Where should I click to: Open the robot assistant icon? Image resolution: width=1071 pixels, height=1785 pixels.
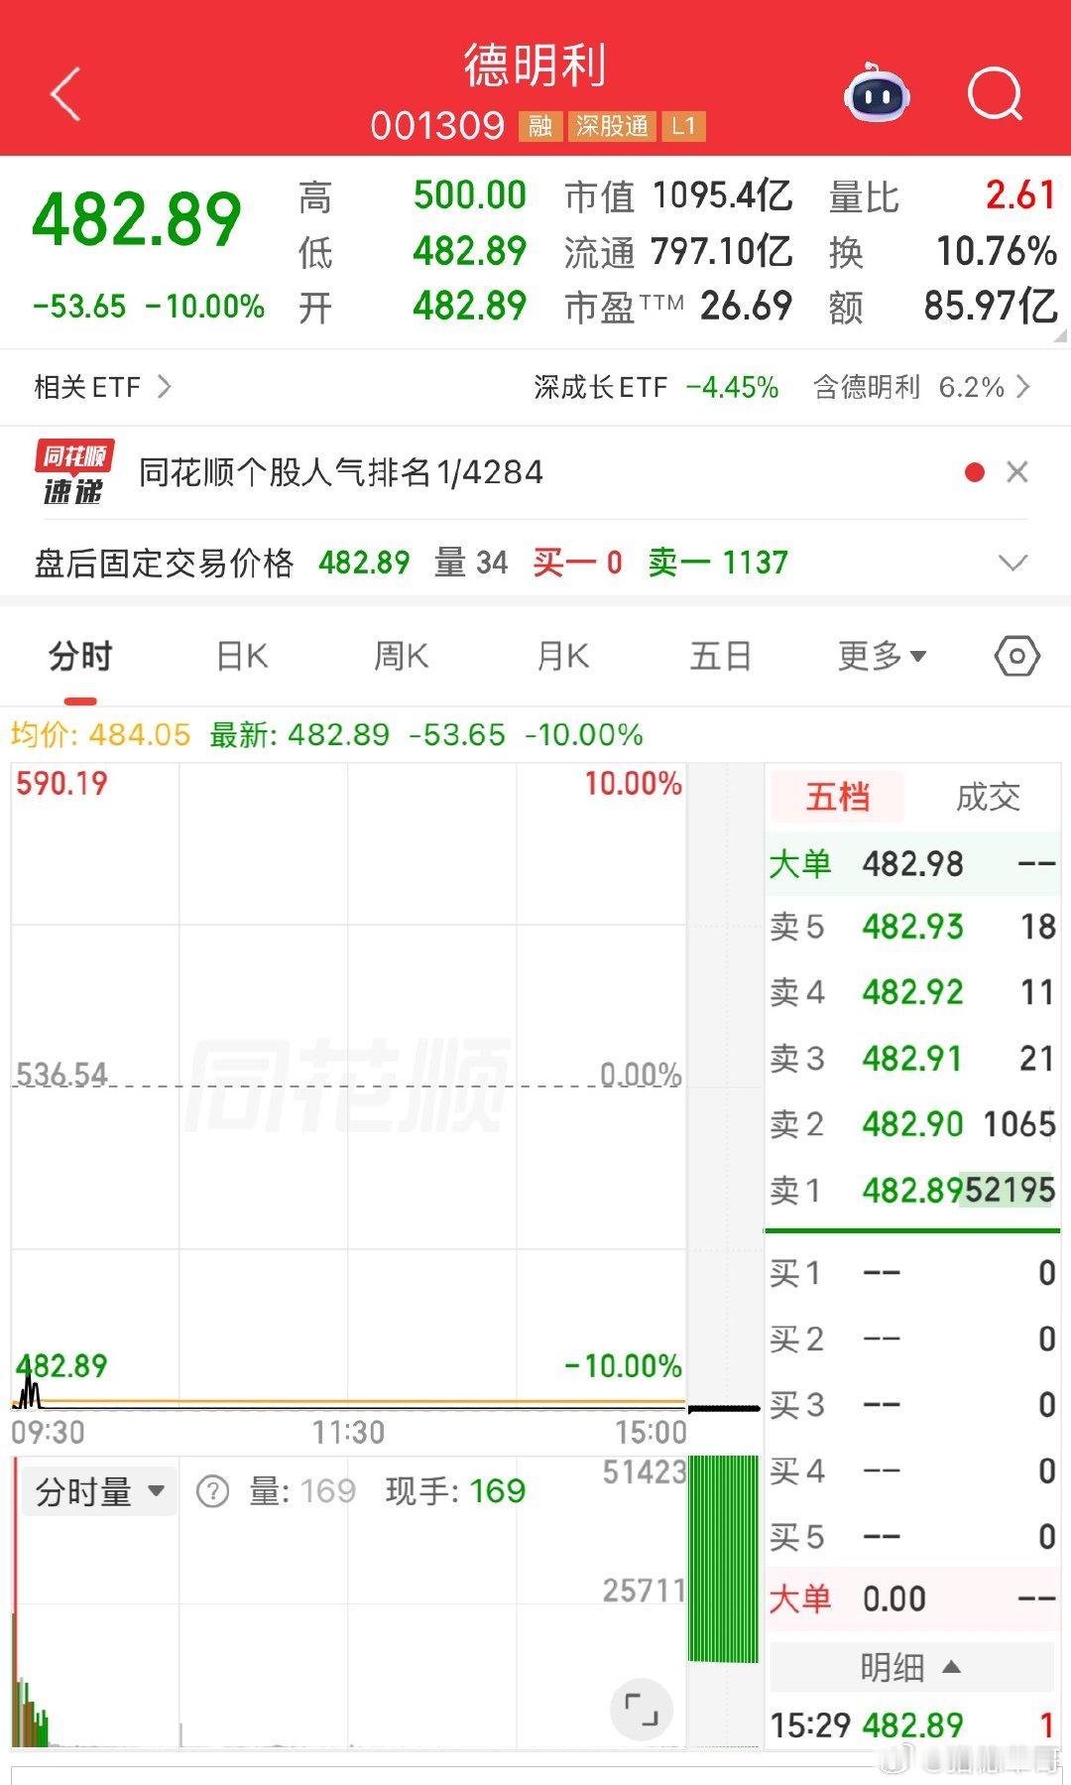(877, 93)
